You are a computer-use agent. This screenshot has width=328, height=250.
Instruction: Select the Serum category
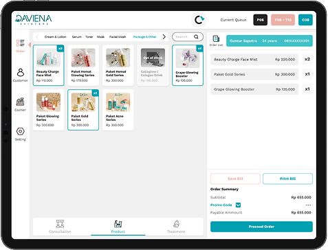tap(77, 37)
